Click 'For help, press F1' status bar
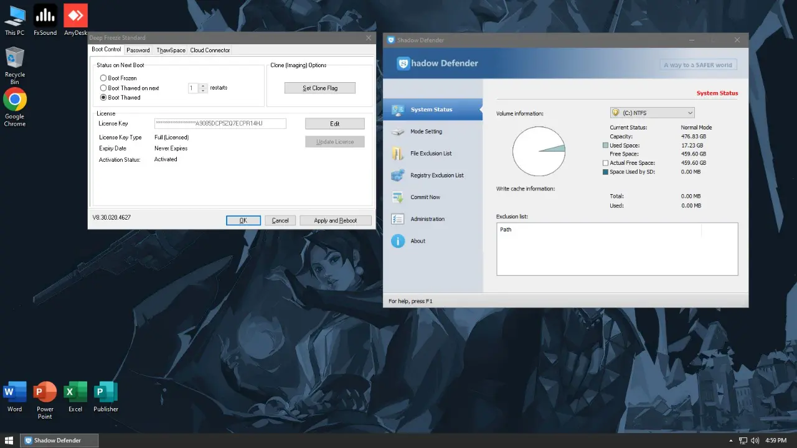The image size is (797, 448). 410,301
